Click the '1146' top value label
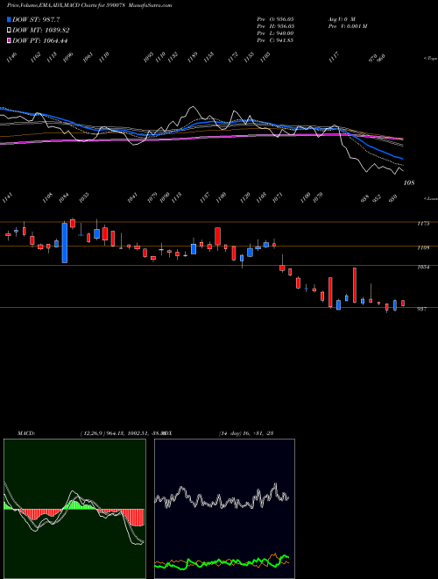Image resolution: width=438 pixels, height=579 pixels. (11, 57)
